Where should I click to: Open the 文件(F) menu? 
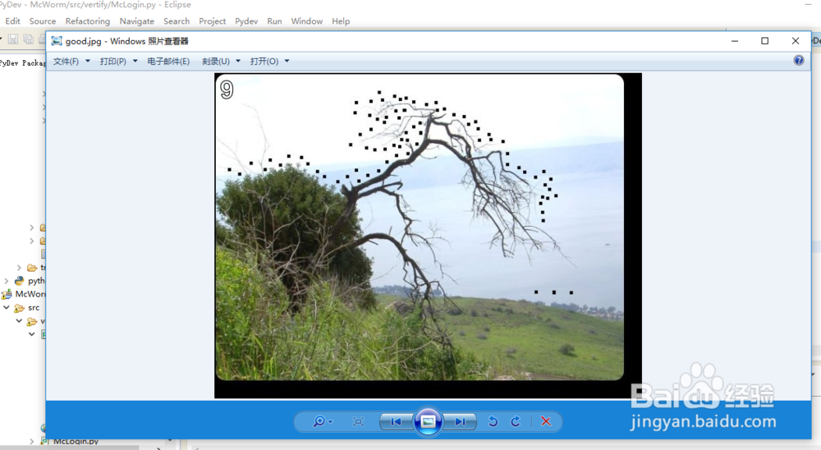pyautogui.click(x=71, y=62)
